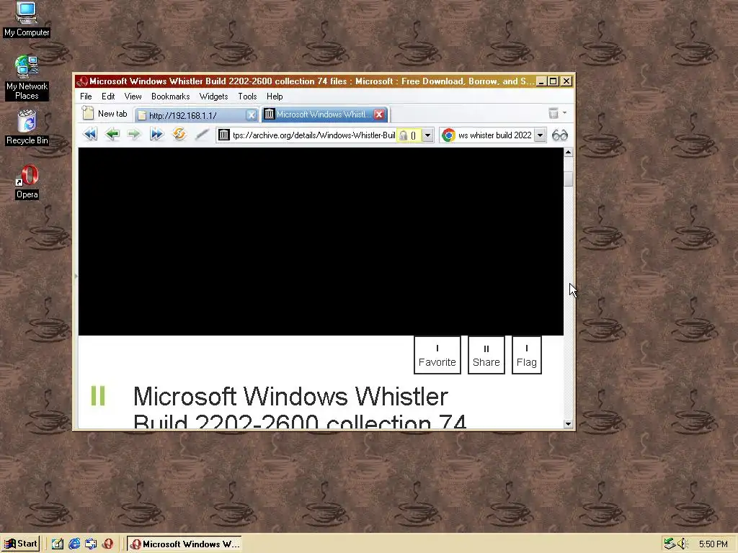The height and width of the screenshot is (553, 738).
Task: Minimize the Opera browser window
Action: pyautogui.click(x=541, y=81)
